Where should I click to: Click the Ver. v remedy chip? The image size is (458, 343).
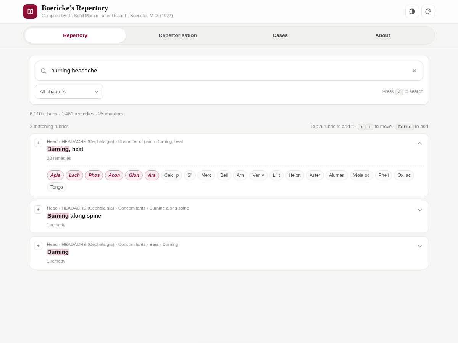(x=258, y=175)
